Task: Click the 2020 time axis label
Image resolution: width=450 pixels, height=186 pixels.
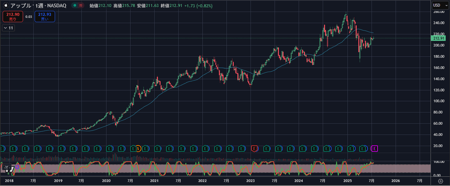Action: [106, 181]
